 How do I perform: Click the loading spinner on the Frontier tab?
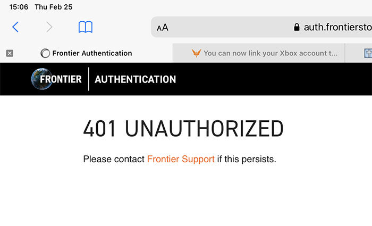pyautogui.click(x=45, y=53)
